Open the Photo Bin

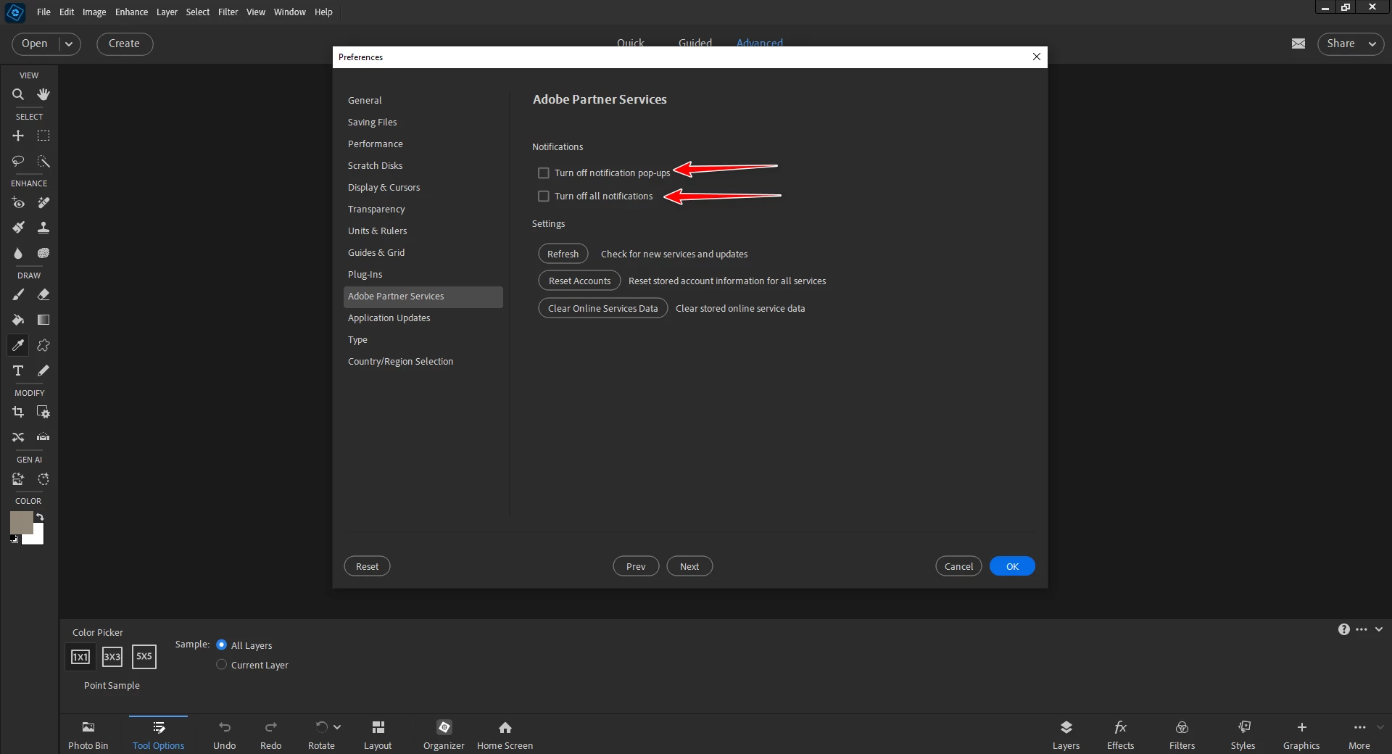(88, 734)
